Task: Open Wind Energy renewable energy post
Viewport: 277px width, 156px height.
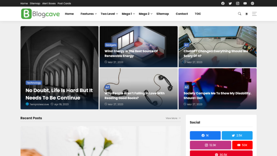Action: pos(131,53)
